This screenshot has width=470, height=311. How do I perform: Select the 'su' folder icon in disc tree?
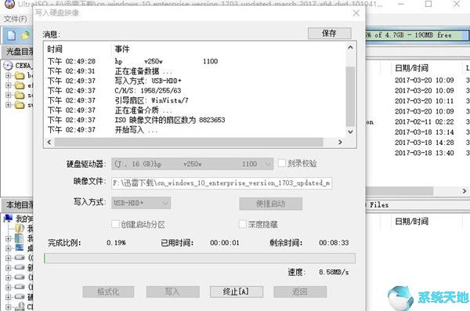click(20, 105)
